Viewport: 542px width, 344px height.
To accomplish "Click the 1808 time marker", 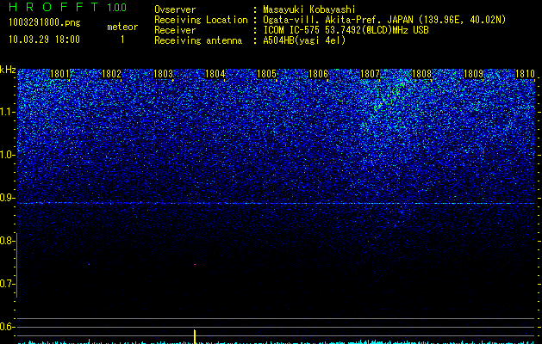I will (x=421, y=74).
